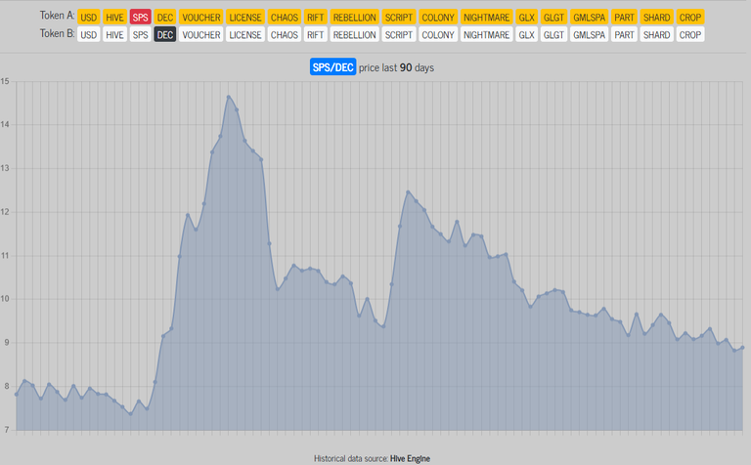Screen dimensions: 751x465
Task: Set Token A to LICENSE
Action: tap(245, 18)
